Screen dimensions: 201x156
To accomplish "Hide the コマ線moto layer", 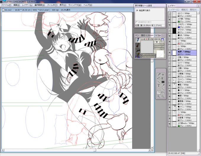I will [169, 124].
